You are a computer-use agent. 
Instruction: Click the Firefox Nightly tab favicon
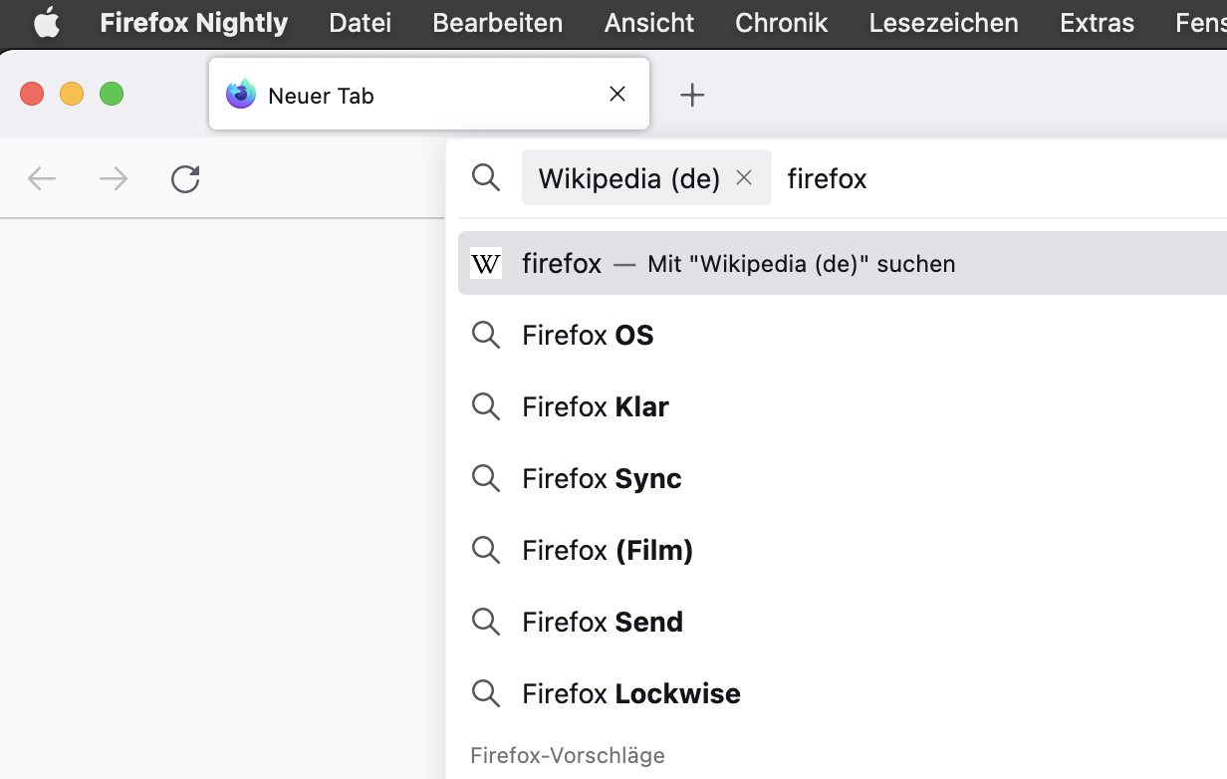(x=241, y=95)
